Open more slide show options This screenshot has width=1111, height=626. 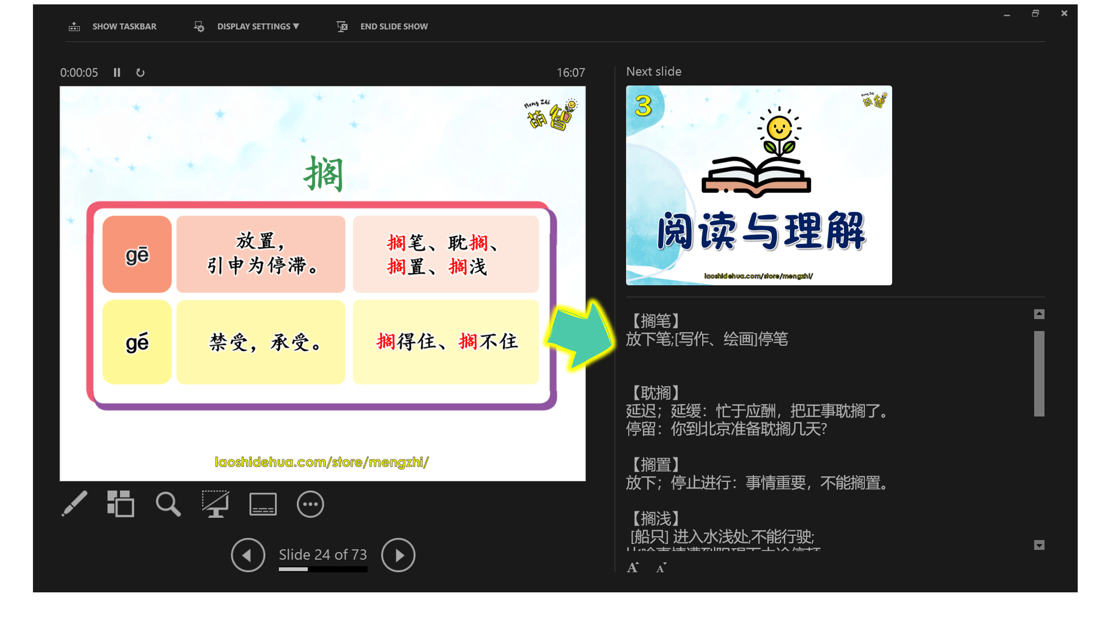pos(310,504)
